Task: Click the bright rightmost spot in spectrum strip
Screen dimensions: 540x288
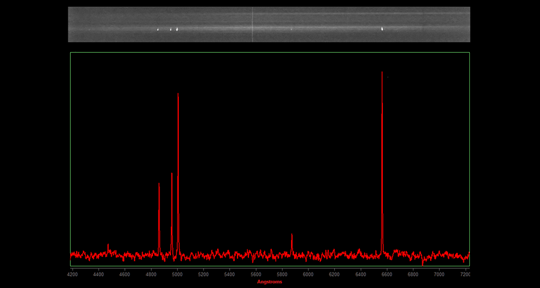Action: tap(382, 28)
